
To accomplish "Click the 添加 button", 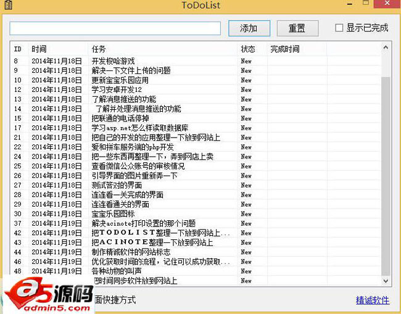I will click(249, 28).
